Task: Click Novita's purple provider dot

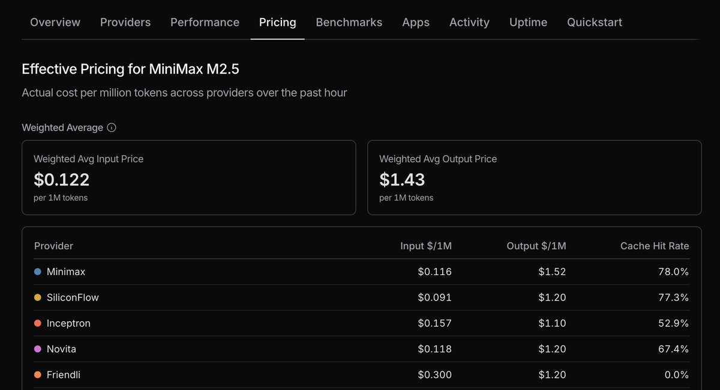Action: click(x=38, y=349)
